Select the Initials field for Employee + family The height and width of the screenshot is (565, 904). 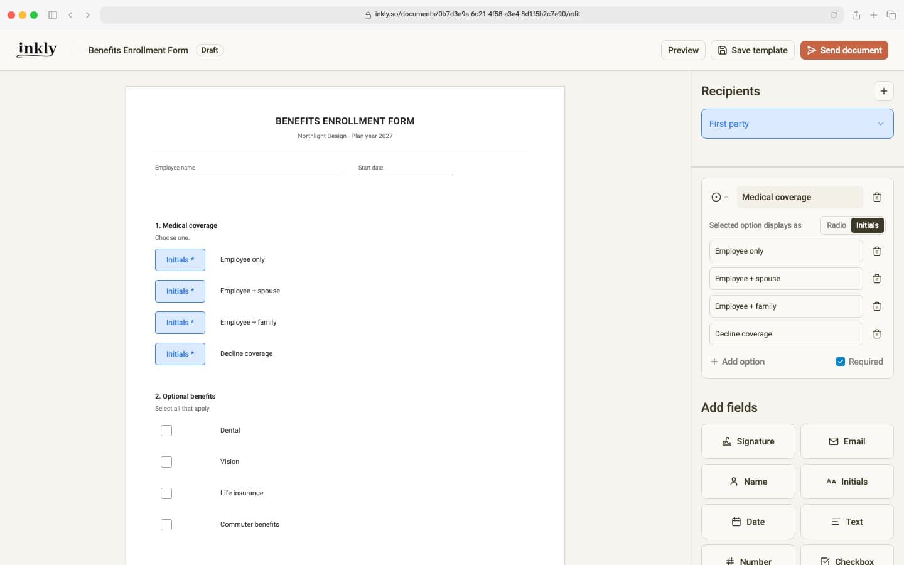[180, 323]
